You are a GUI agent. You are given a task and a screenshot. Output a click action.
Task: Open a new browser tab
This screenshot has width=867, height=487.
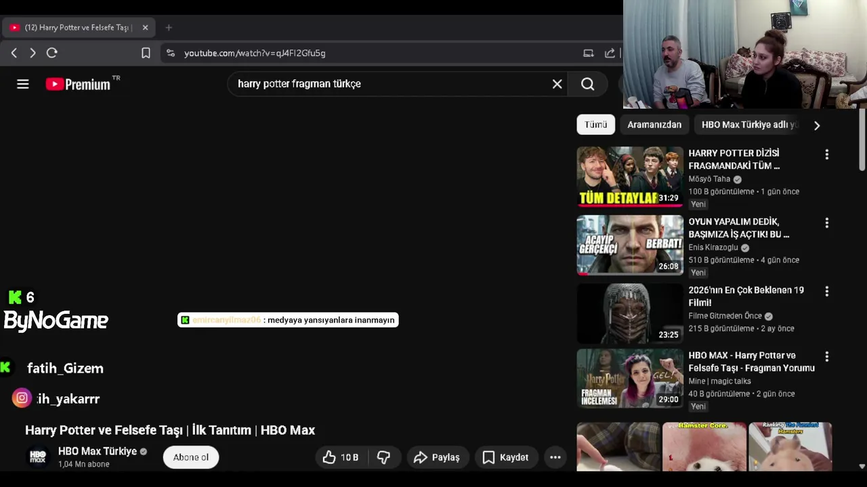[x=169, y=28]
